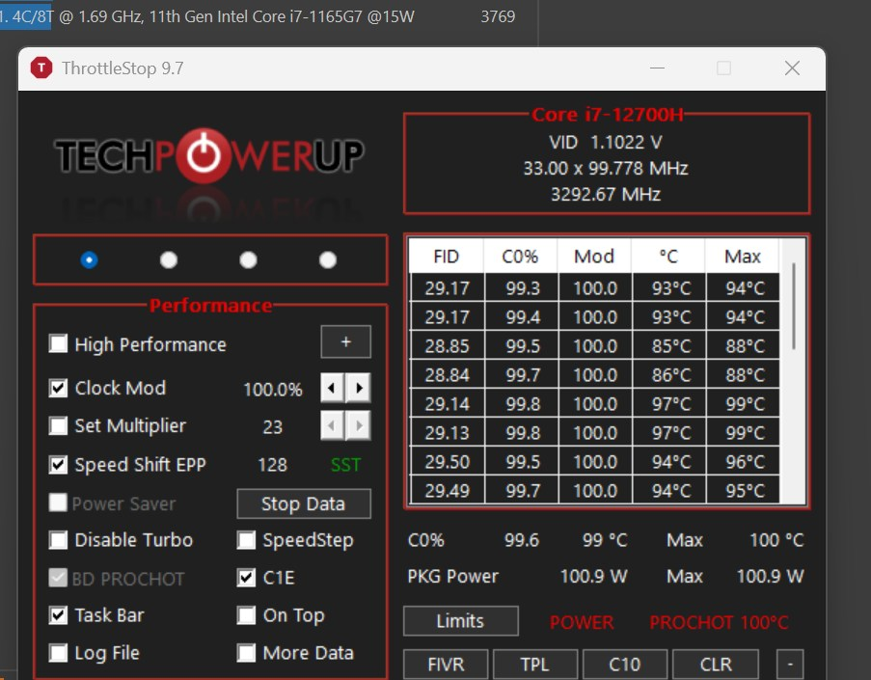The height and width of the screenshot is (680, 871).
Task: Open the C10 states window
Action: tap(625, 664)
